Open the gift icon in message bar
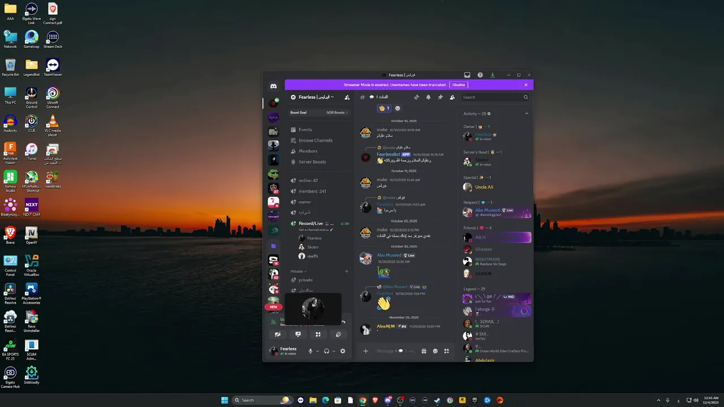The width and height of the screenshot is (724, 407). point(424,351)
